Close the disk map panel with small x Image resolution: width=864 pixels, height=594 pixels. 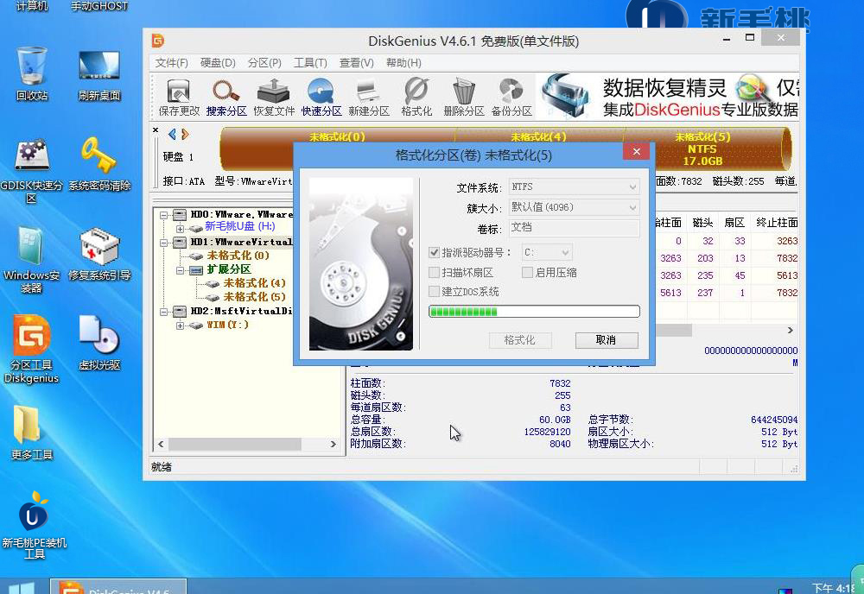coord(156,130)
